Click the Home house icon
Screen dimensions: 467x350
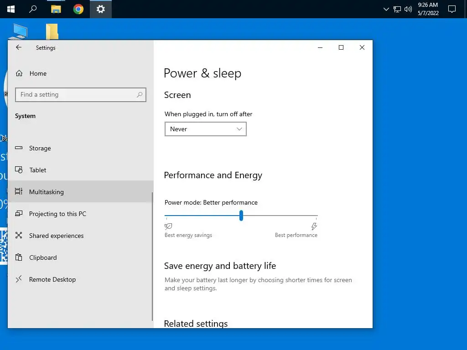[19, 73]
